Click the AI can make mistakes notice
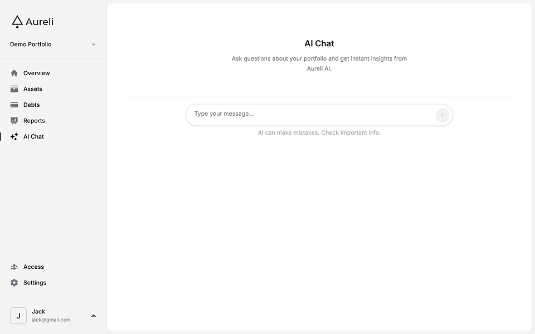The image size is (535, 334). pyautogui.click(x=319, y=132)
